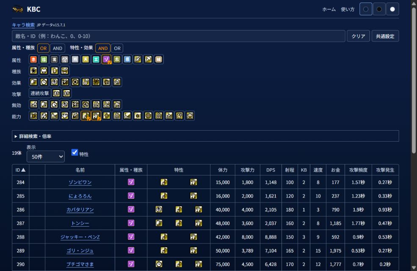This screenshot has height=271, width=417.
Task: Select the concentric target circle icon in 能力 row
Action: coord(148,116)
